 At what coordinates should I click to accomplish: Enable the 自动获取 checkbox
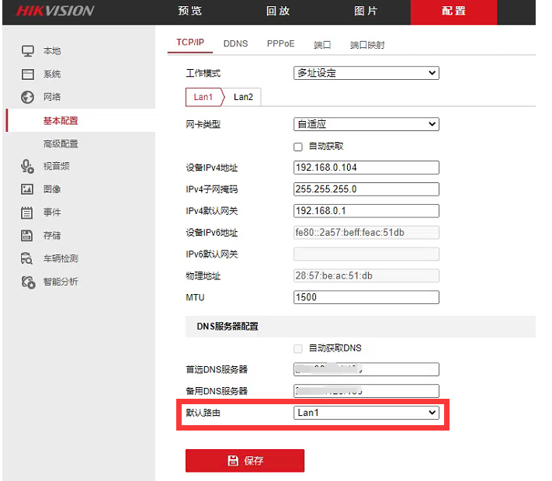298,147
